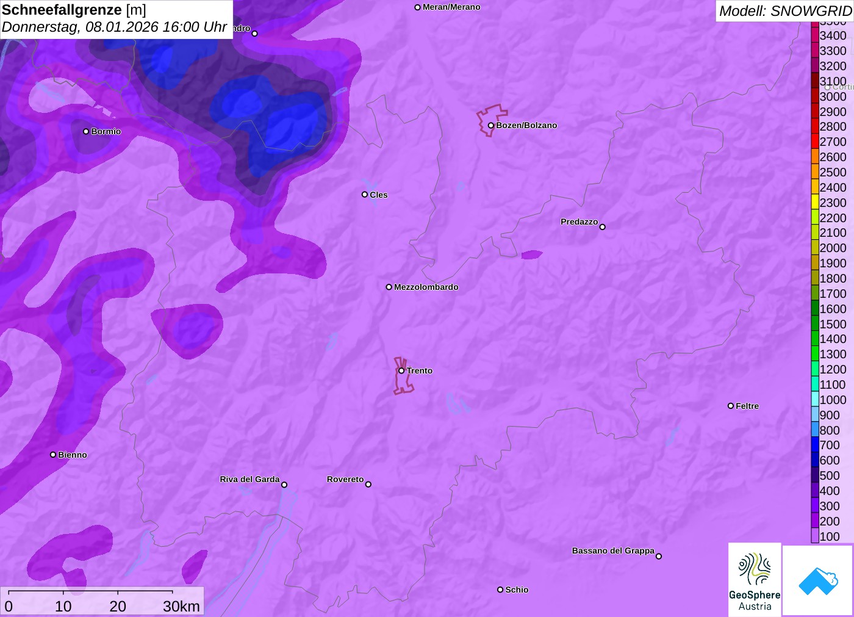The height and width of the screenshot is (617, 854).
Task: Click the Rovereto city marker
Action: [x=368, y=485]
